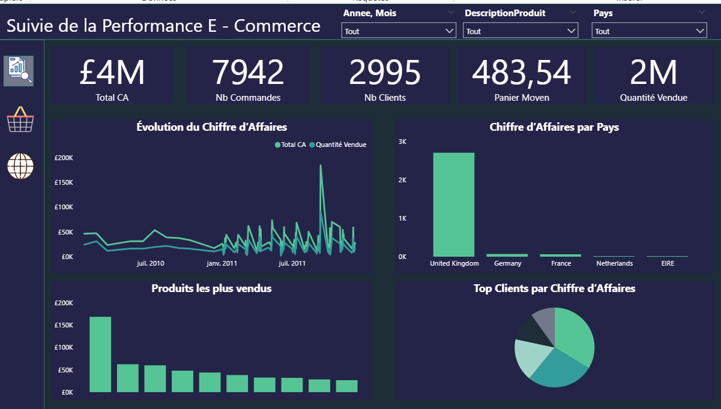The height and width of the screenshot is (409, 721).
Task: Select the Nb Commandes KPI card
Action: [248, 76]
